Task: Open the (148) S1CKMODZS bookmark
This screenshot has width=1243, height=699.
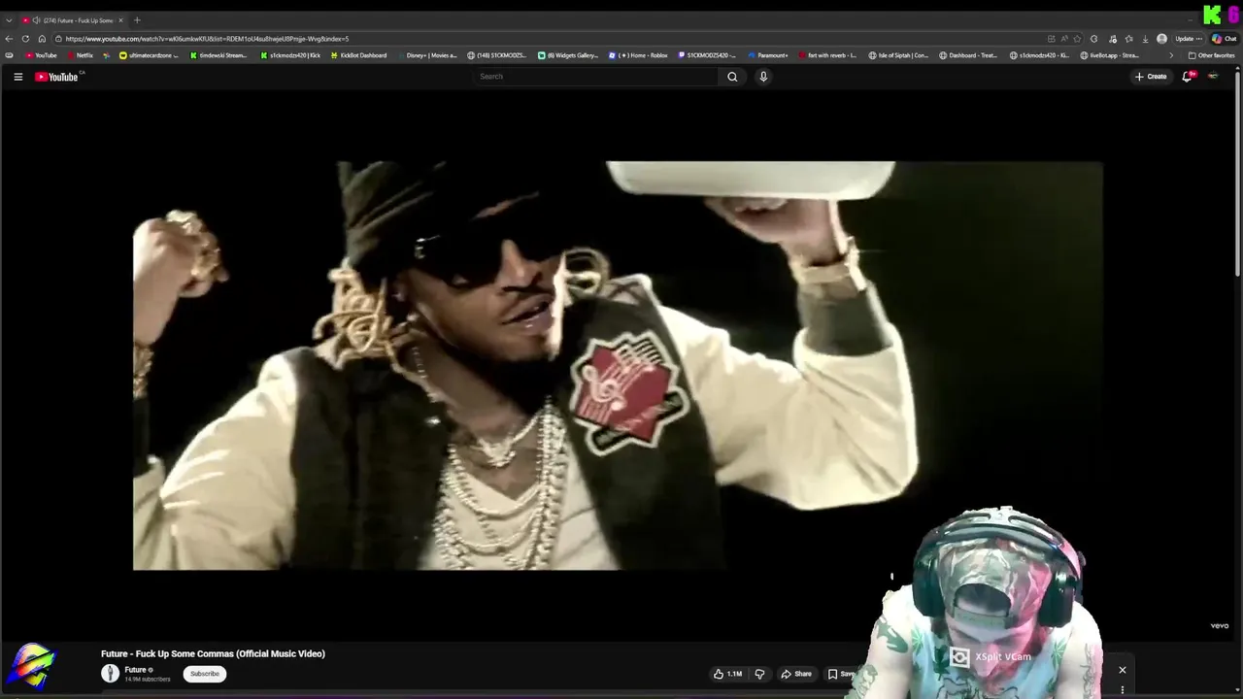Action: pyautogui.click(x=497, y=55)
